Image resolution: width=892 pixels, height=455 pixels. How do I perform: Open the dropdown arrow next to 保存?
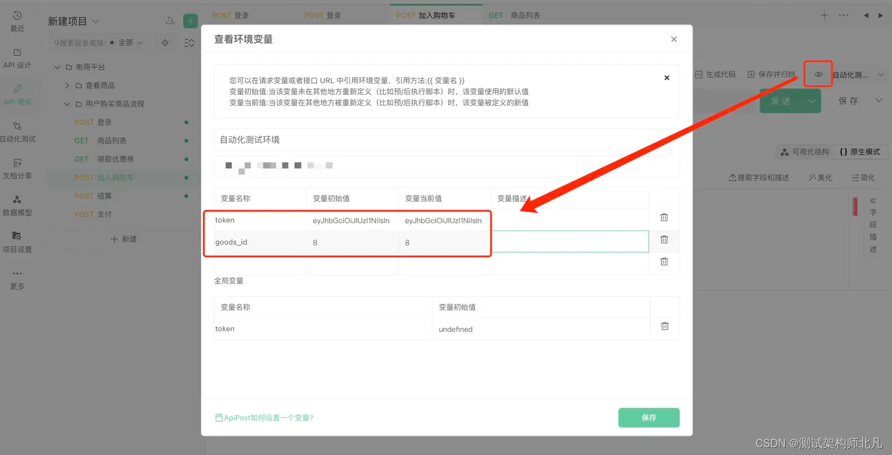[878, 100]
